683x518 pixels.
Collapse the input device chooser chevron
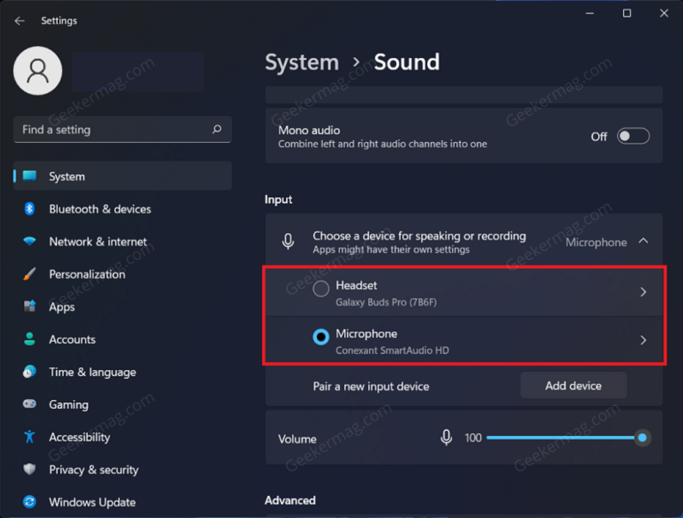[x=644, y=241]
